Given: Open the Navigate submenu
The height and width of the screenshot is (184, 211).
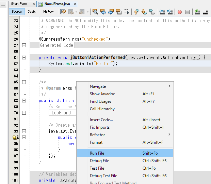Looking at the screenshot, I should click(x=125, y=86).
